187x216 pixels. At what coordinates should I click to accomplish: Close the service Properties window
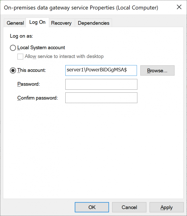tap(179, 7)
